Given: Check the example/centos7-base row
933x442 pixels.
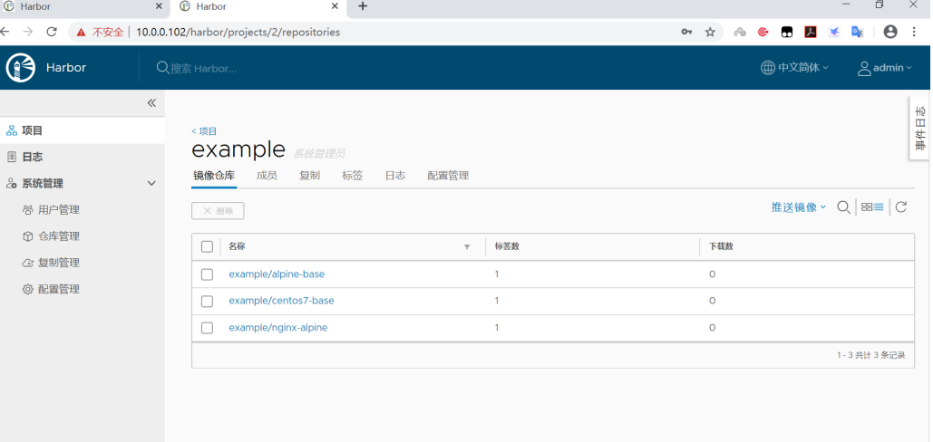Looking at the screenshot, I should pyautogui.click(x=207, y=302).
